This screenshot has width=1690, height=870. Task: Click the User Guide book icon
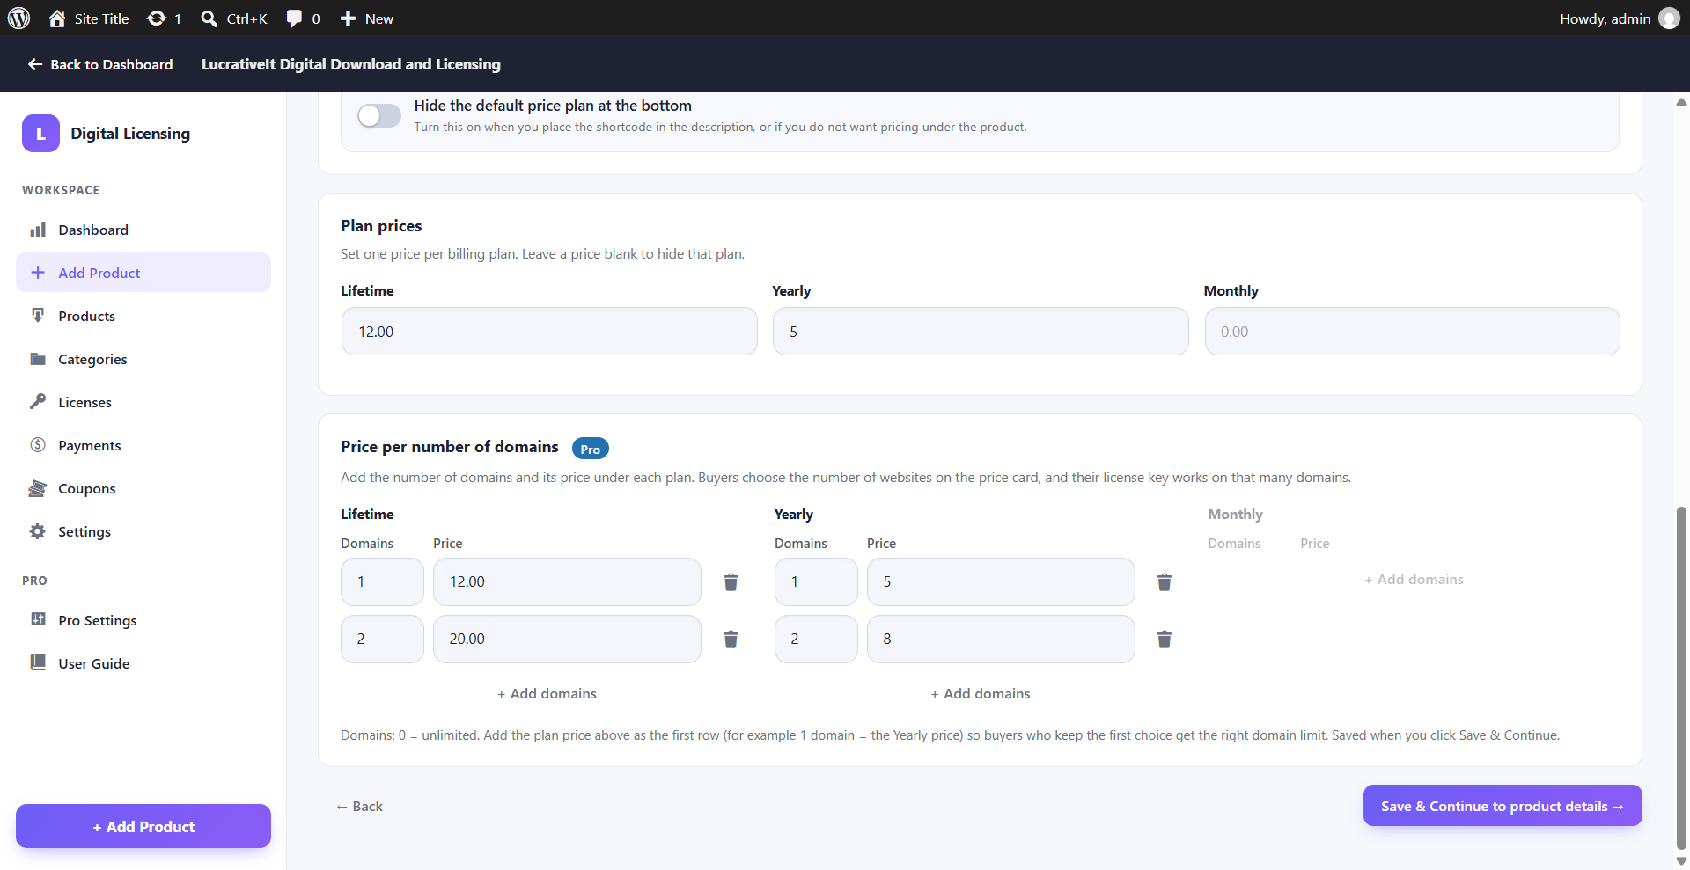[x=38, y=662]
